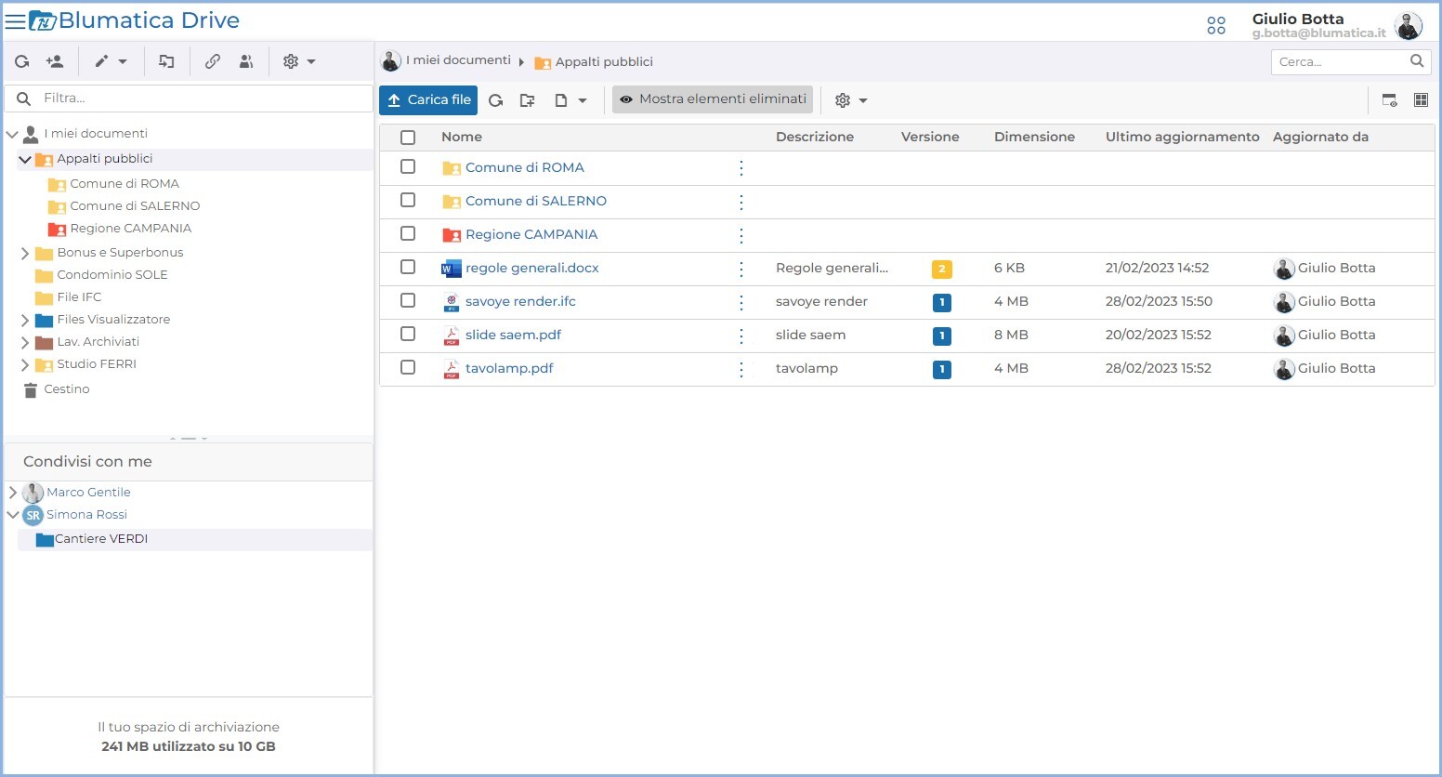Enable the checkbox for regole generali.docx
Viewport: 1442px width, 777px height.
(407, 268)
